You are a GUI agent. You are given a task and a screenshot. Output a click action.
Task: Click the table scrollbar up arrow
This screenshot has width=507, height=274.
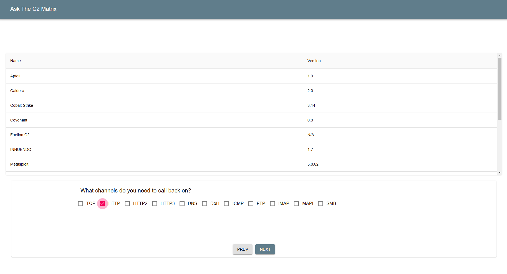pyautogui.click(x=500, y=55)
